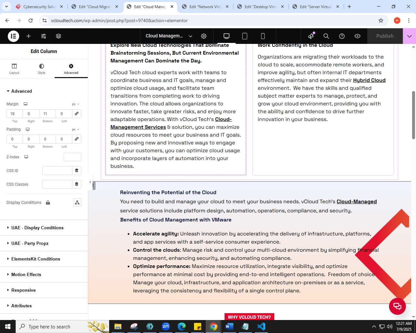This screenshot has width=416, height=333.
Task: Add a new element with plus icon
Action: 29,36
